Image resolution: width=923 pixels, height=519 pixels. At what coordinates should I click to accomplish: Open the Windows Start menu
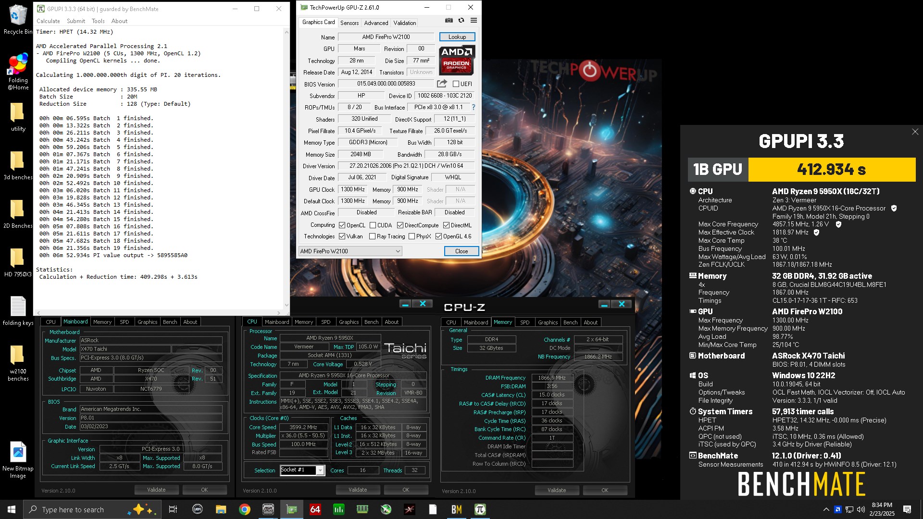coord(12,509)
